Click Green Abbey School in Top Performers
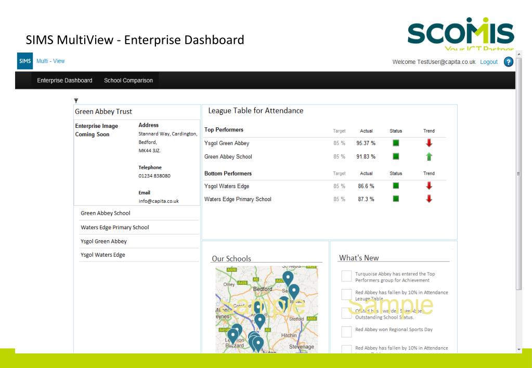Viewport: 532px width, 368px height. point(228,156)
